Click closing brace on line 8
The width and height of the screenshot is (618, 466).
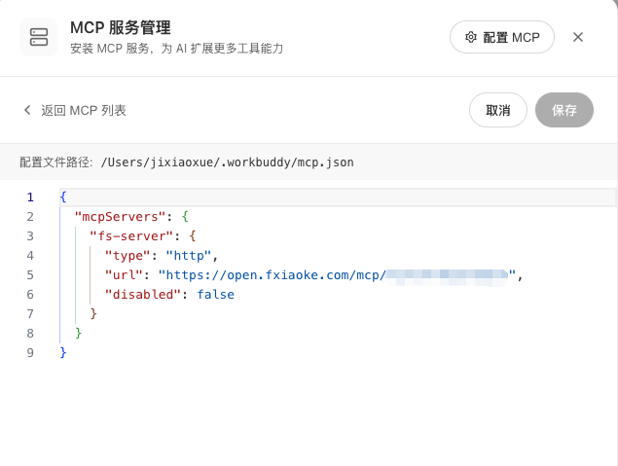[79, 334]
